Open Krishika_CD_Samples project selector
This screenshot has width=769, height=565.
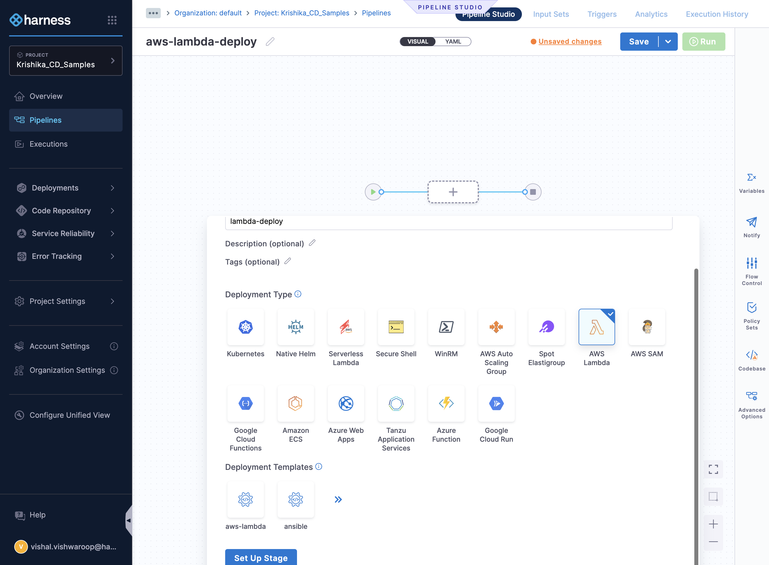66,61
